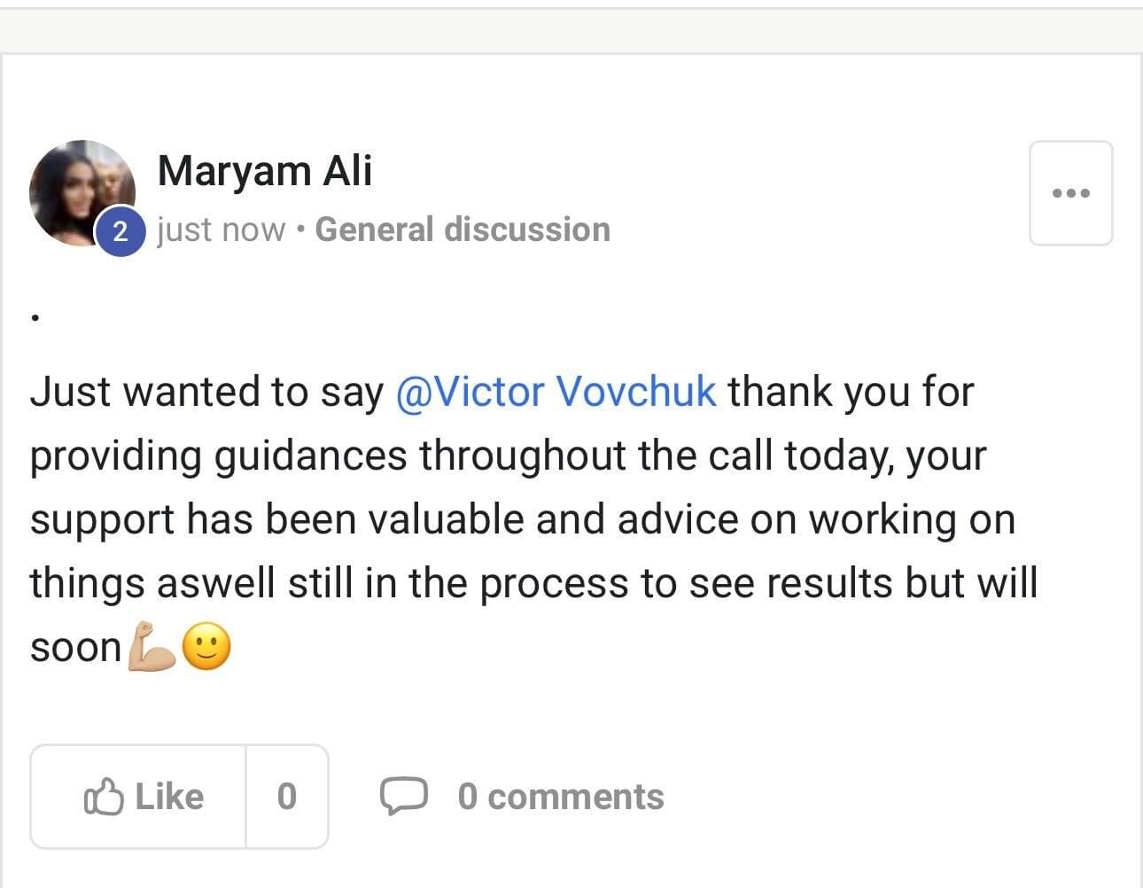Open Maryam Ali's profile picture
This screenshot has height=888, width=1143.
click(x=78, y=188)
